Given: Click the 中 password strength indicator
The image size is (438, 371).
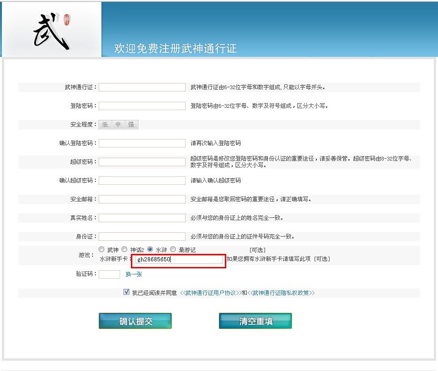Looking at the screenshot, I should [x=117, y=125].
